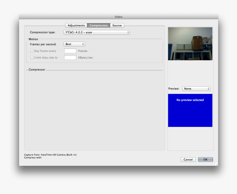237x194 pixels.
Task: Select the Compression tab
Action: [x=98, y=25]
